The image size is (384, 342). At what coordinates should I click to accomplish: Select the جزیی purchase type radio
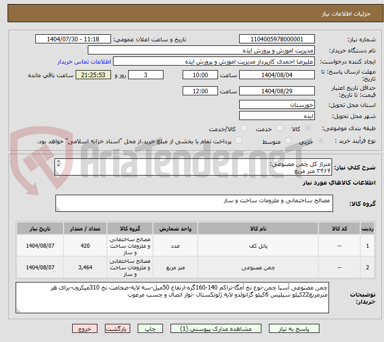pyautogui.click(x=320, y=141)
